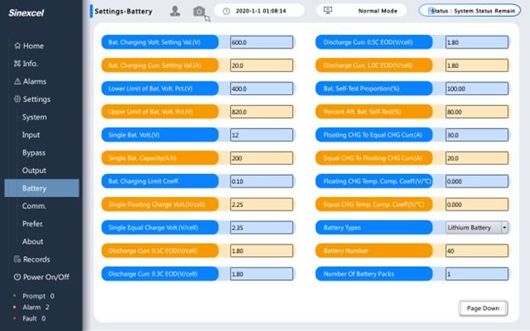530x331 pixels.
Task: Edit Bat. Self-Test Proportion field
Action: tap(476, 88)
